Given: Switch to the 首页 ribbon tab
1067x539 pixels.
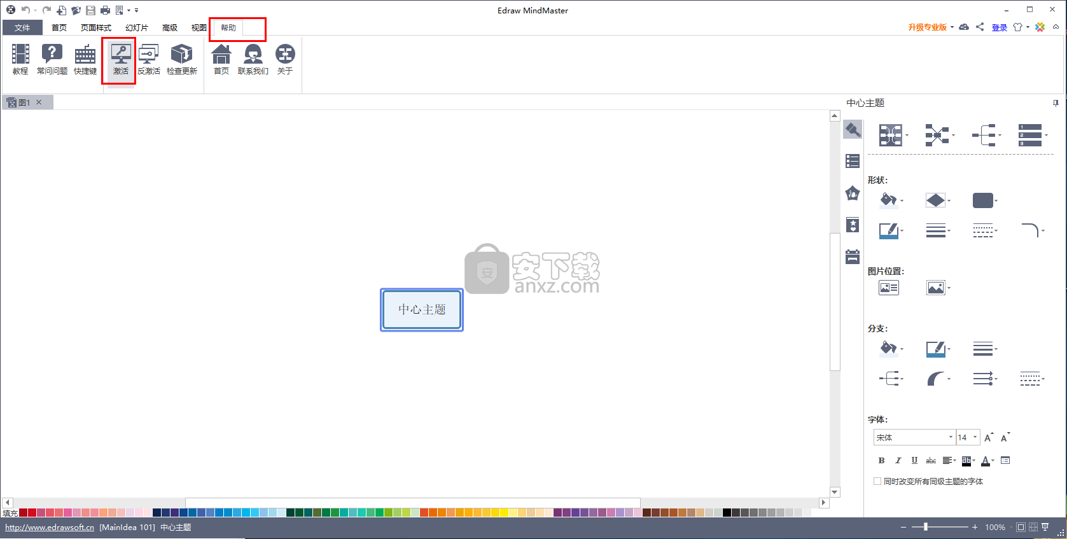Looking at the screenshot, I should [59, 27].
